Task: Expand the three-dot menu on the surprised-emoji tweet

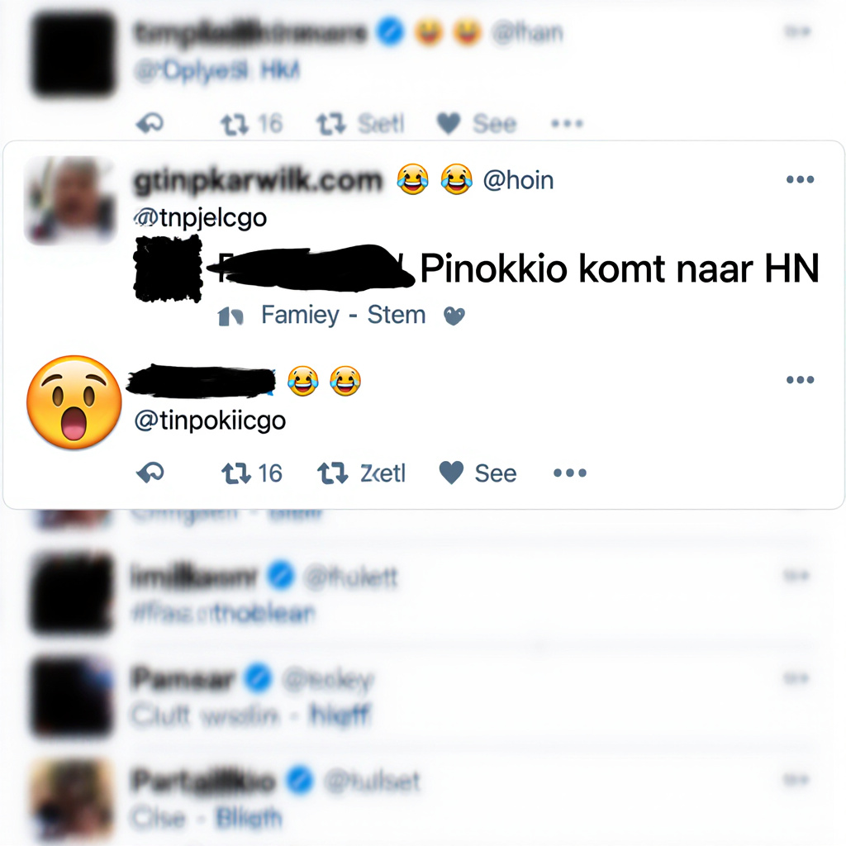Action: point(800,380)
